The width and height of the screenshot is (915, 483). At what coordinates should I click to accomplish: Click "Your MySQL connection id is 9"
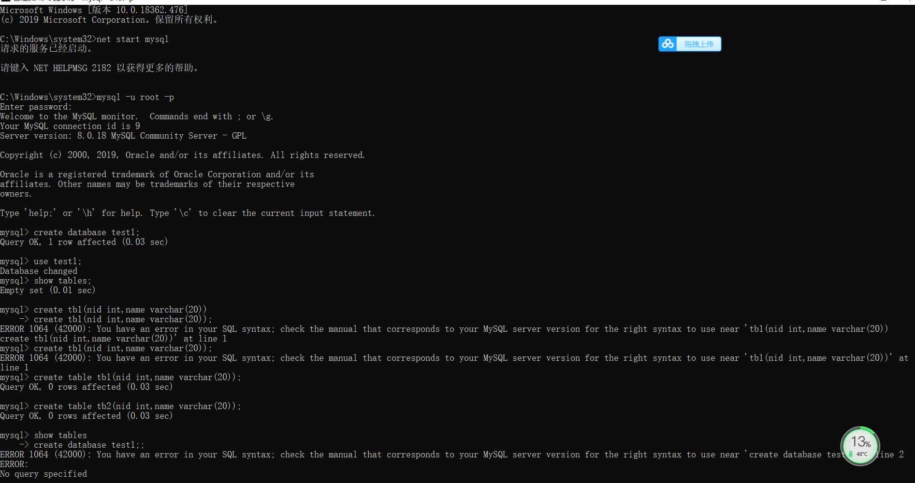[x=70, y=126]
